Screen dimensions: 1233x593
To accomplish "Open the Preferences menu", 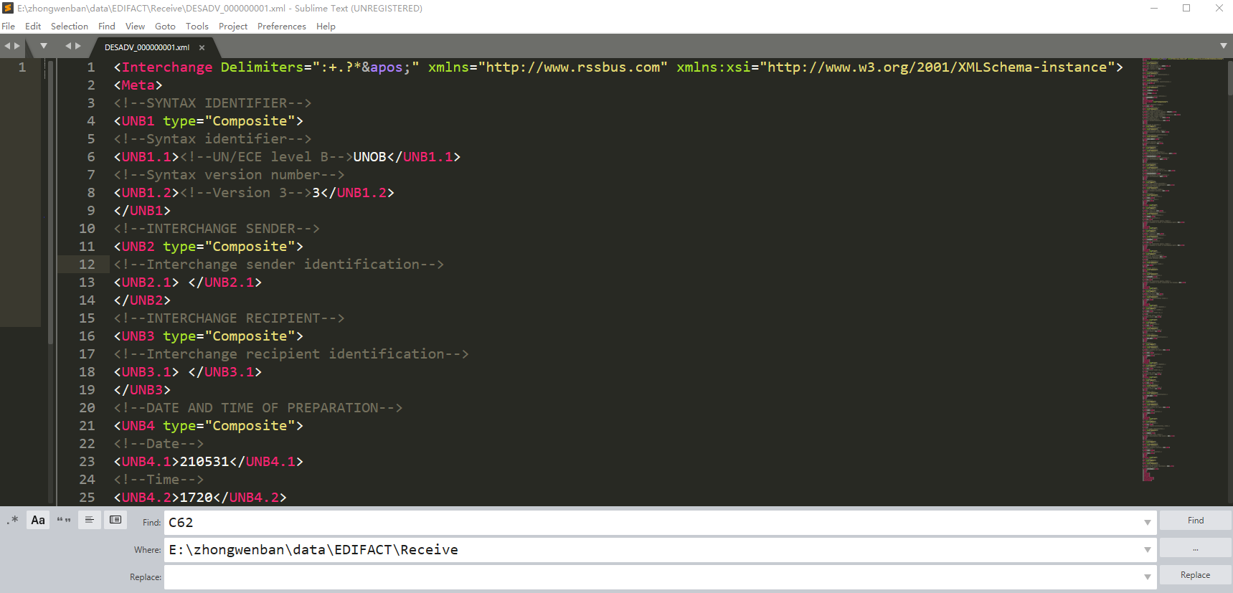I will [x=281, y=27].
